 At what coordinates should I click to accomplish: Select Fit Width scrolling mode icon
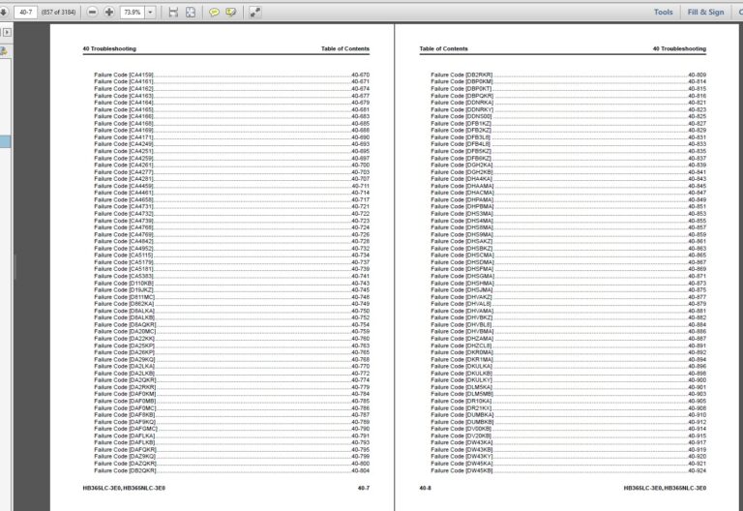coord(173,12)
